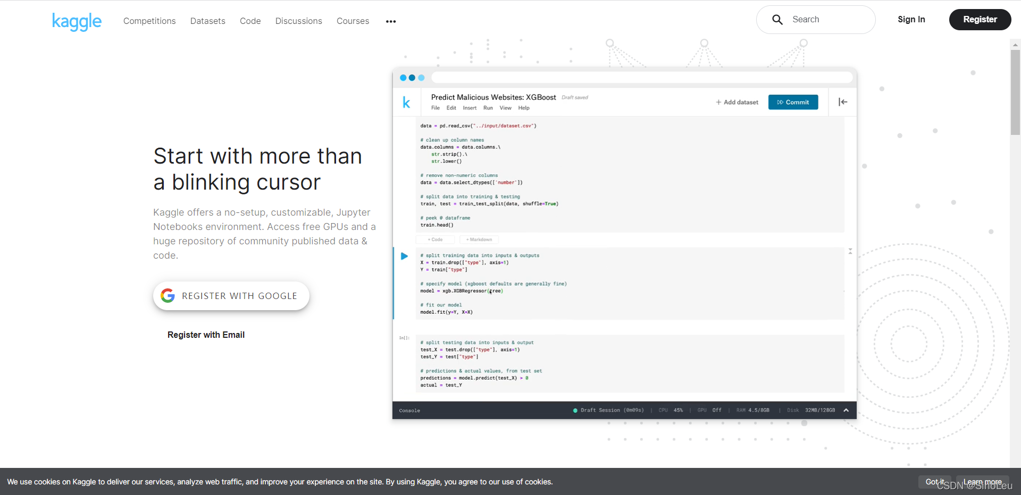Focus the Search input field
The width and height of the screenshot is (1021, 495).
[x=816, y=20]
